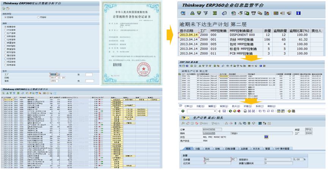The image size is (328, 170).
Task: Click the green Back icon in the order toolbar
Action: pos(230,111)
